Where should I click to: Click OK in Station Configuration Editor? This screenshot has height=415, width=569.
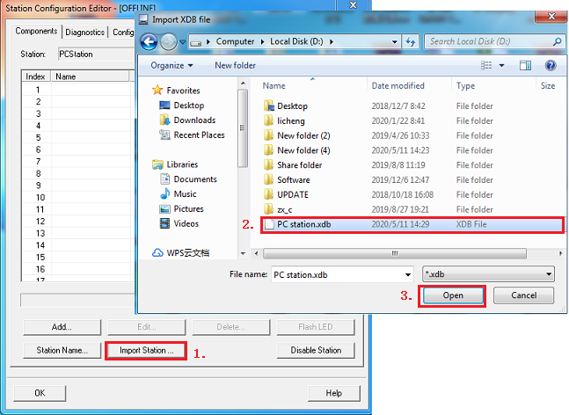click(x=40, y=393)
